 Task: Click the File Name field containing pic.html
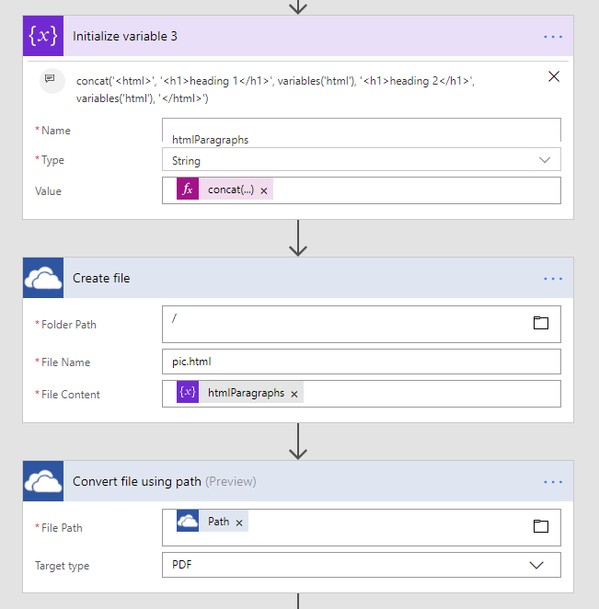click(x=361, y=362)
